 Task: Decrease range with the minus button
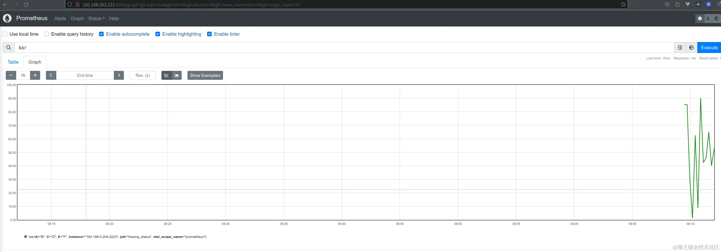[x=11, y=75]
